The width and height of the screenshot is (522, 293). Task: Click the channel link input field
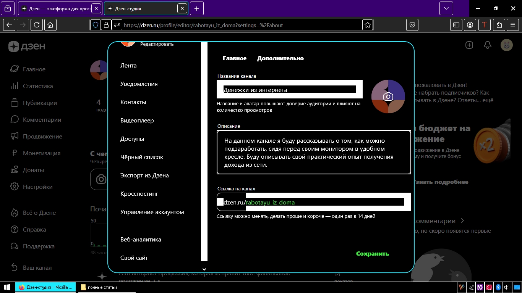(x=314, y=202)
